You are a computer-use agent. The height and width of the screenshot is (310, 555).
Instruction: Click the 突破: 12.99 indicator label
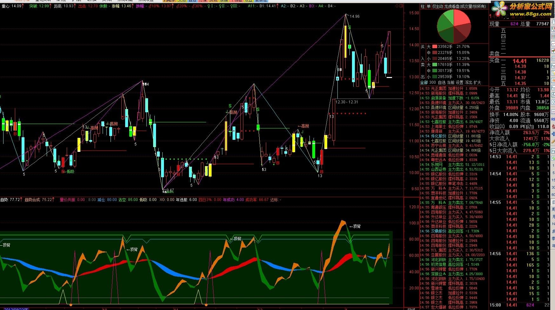39,6
